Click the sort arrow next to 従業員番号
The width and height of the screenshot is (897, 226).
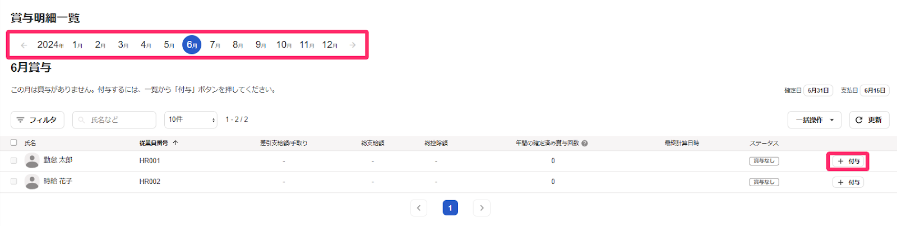175,143
